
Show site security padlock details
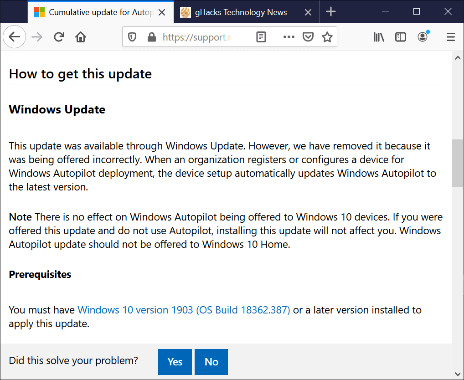click(151, 37)
